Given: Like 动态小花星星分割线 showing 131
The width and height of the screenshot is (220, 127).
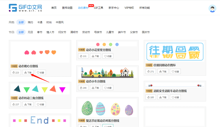Looking at the screenshot, I should click(83, 56).
